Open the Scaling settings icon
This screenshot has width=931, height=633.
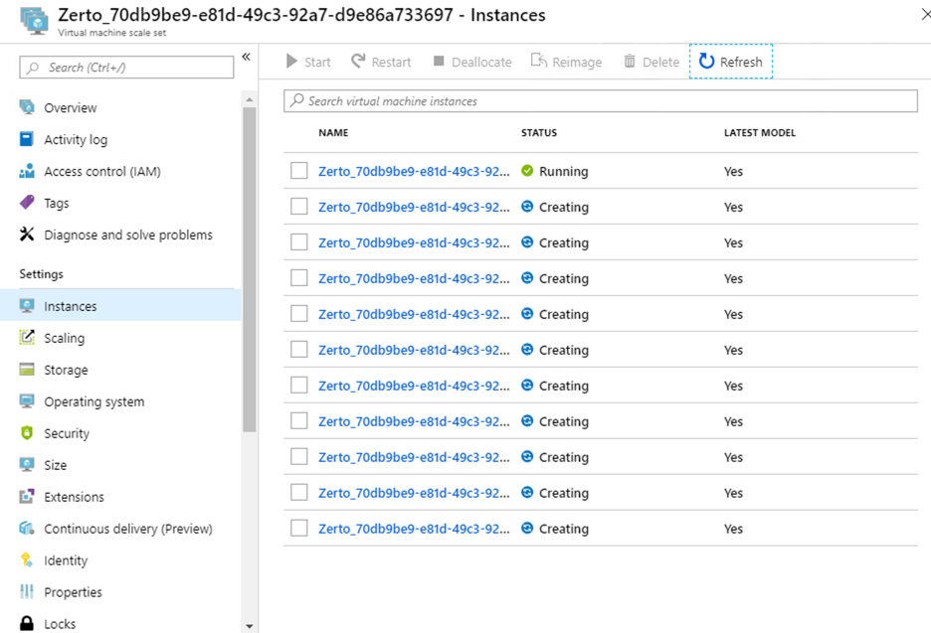(x=27, y=338)
